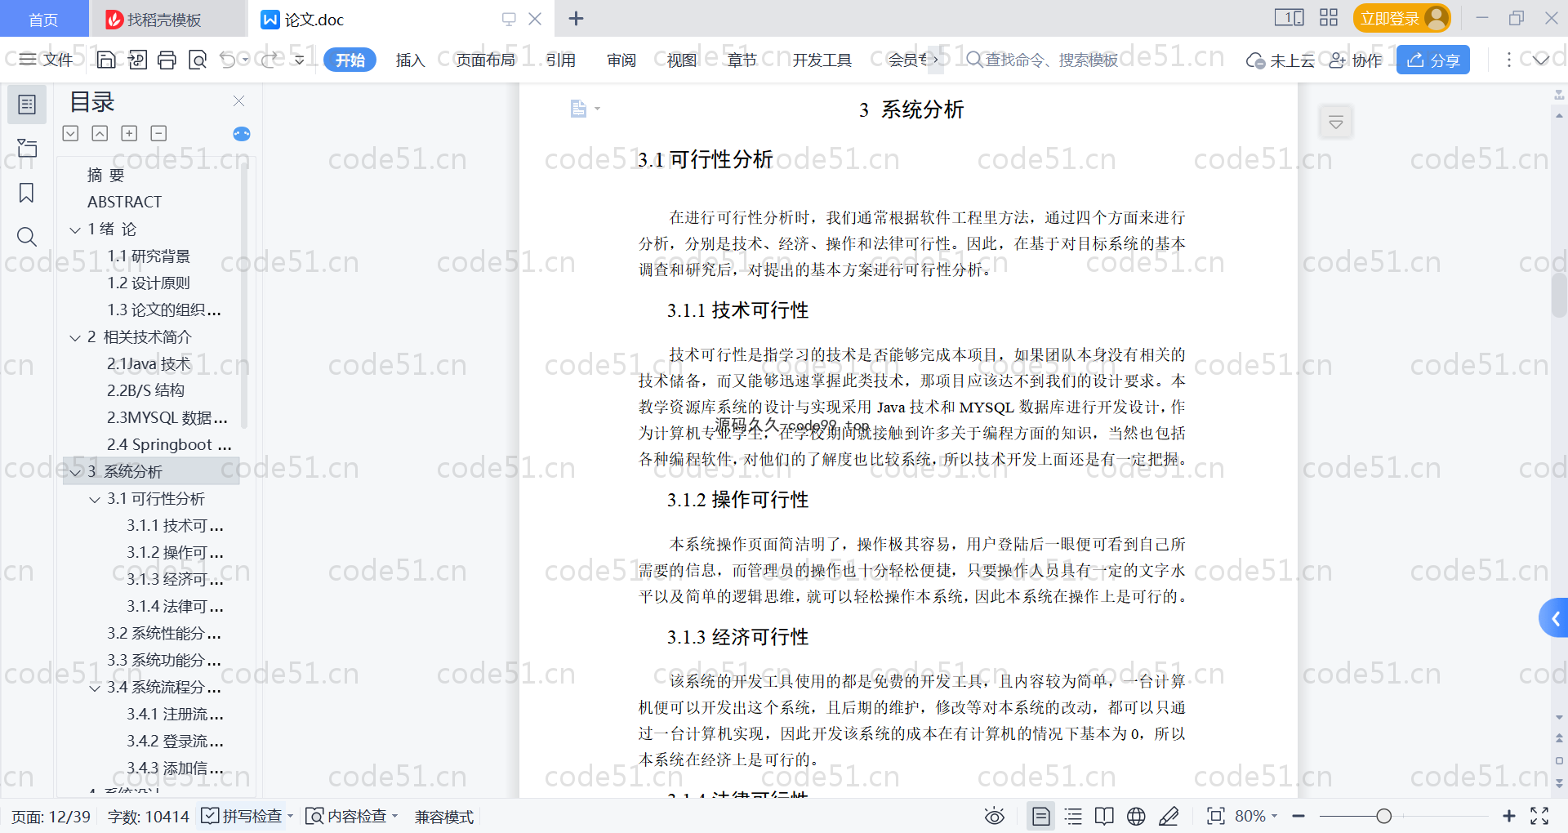Expand the ribbon collapse chevron
1568x833 pixels.
click(1541, 60)
